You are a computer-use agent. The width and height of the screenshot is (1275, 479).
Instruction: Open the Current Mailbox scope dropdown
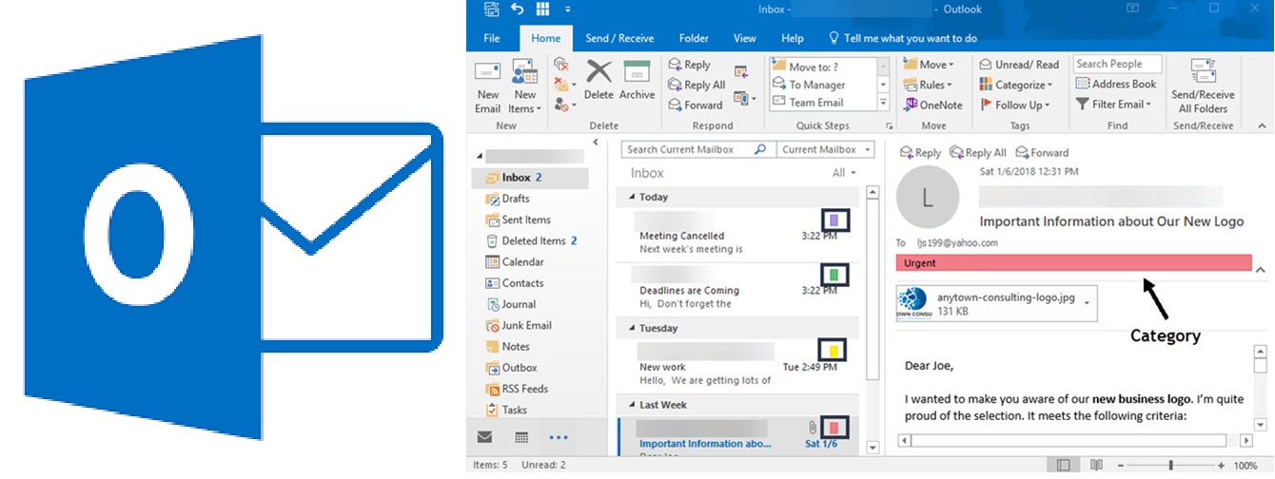click(828, 149)
